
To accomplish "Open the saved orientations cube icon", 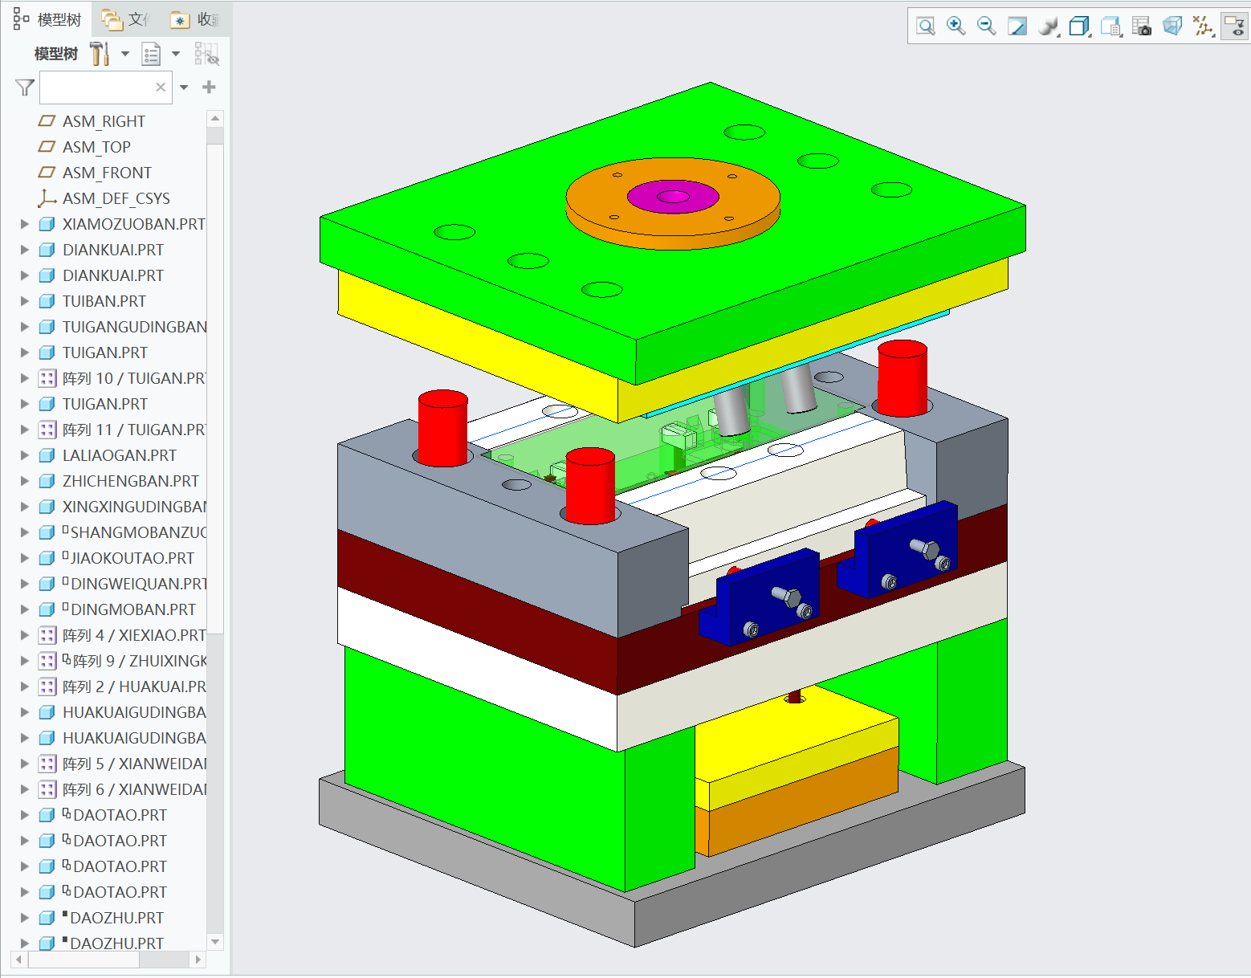I will 1079,26.
